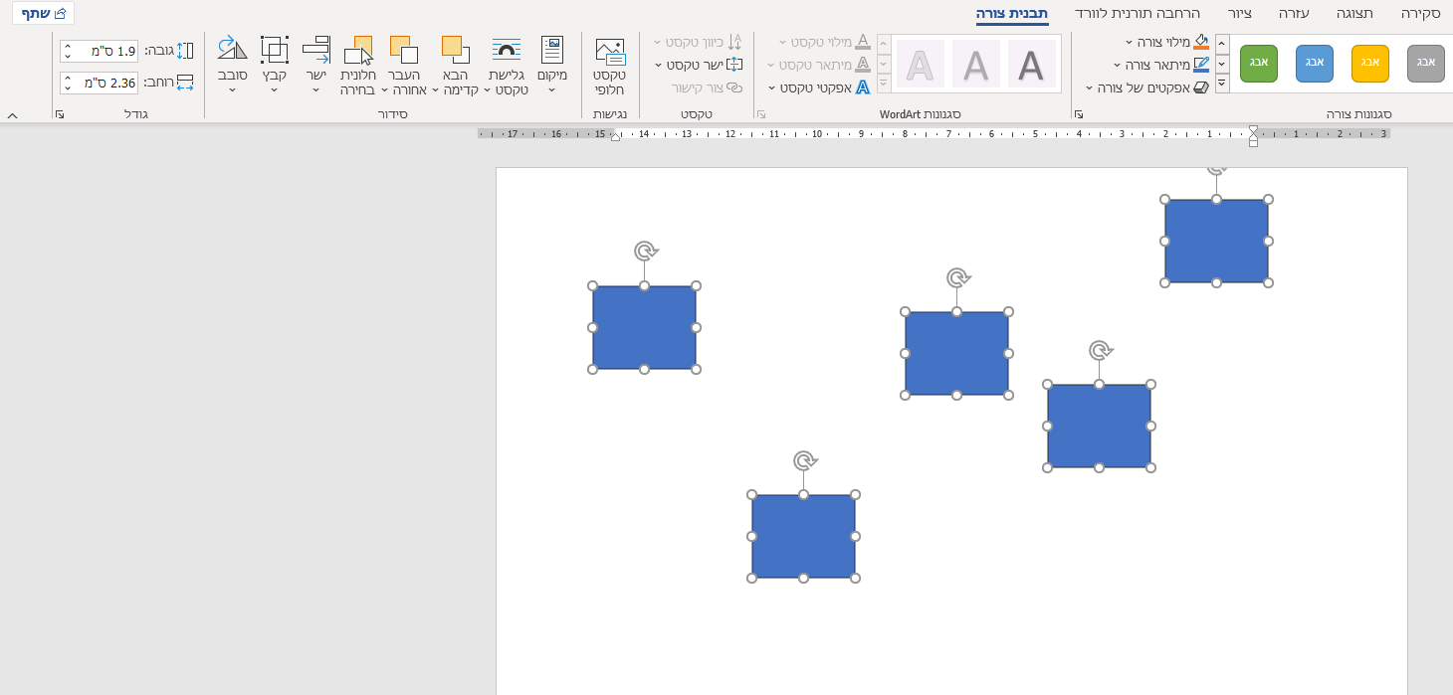Open the Size (גודל) group dialog launcher
This screenshot has height=695, width=1453.
[x=60, y=115]
